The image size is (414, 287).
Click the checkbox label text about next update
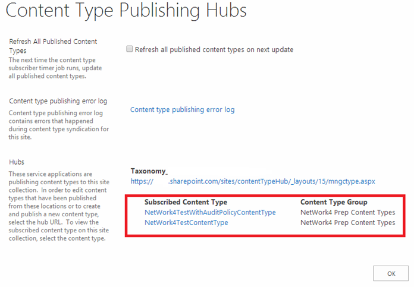pyautogui.click(x=214, y=50)
